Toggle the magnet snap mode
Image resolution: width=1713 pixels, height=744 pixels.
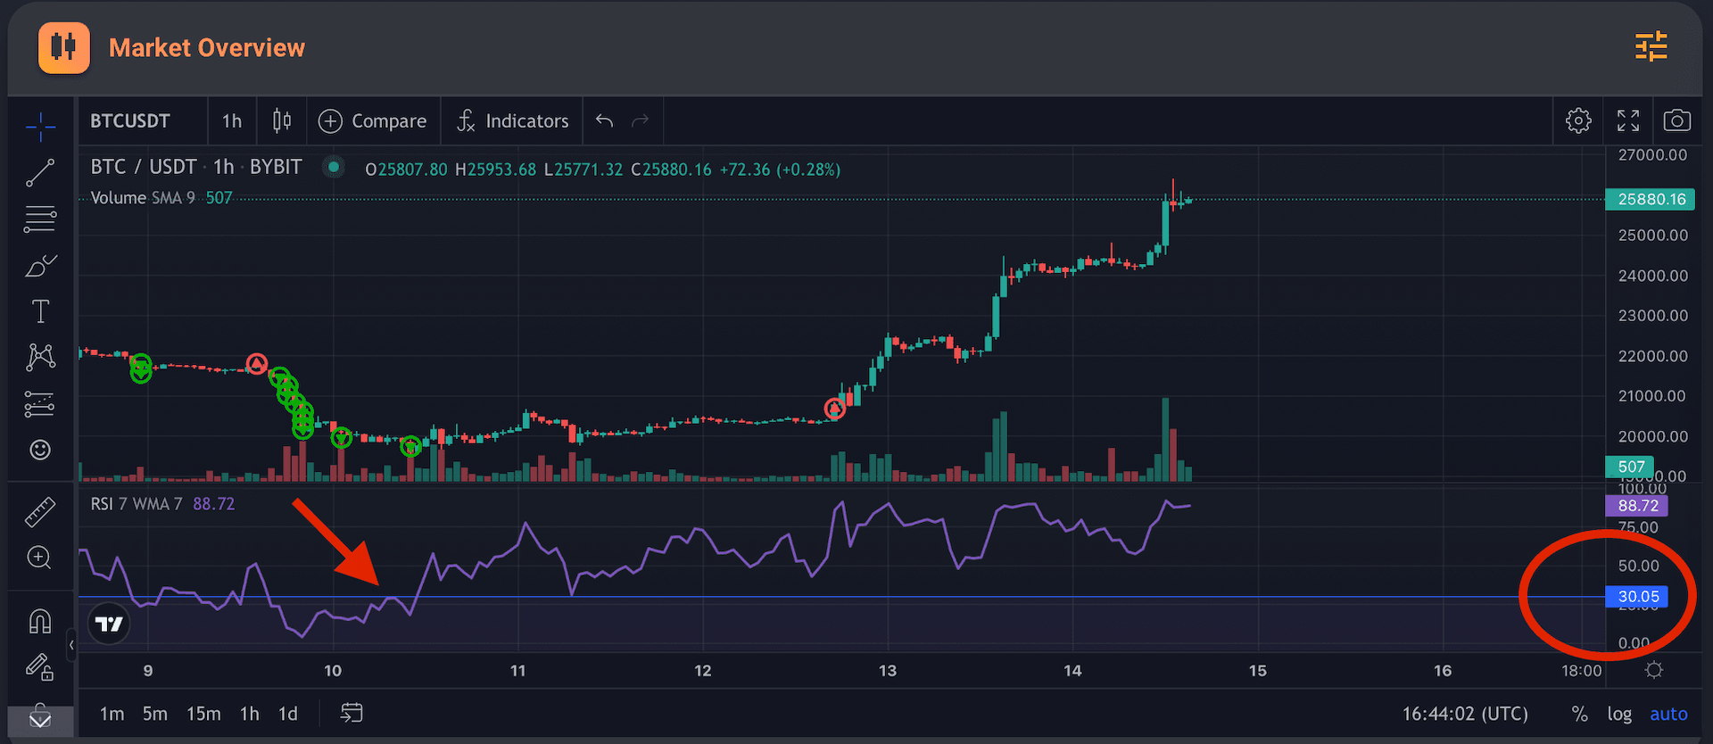click(40, 621)
